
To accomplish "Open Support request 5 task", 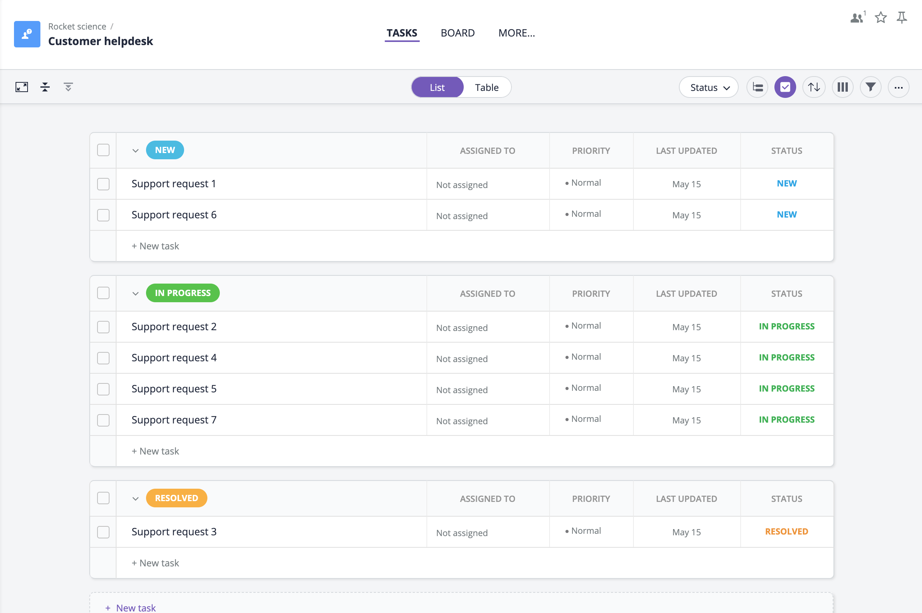I will pos(174,388).
